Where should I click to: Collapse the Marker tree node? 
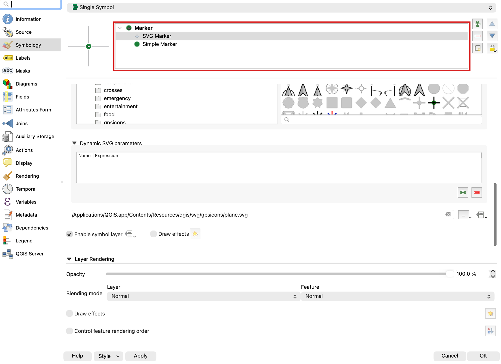(x=120, y=28)
